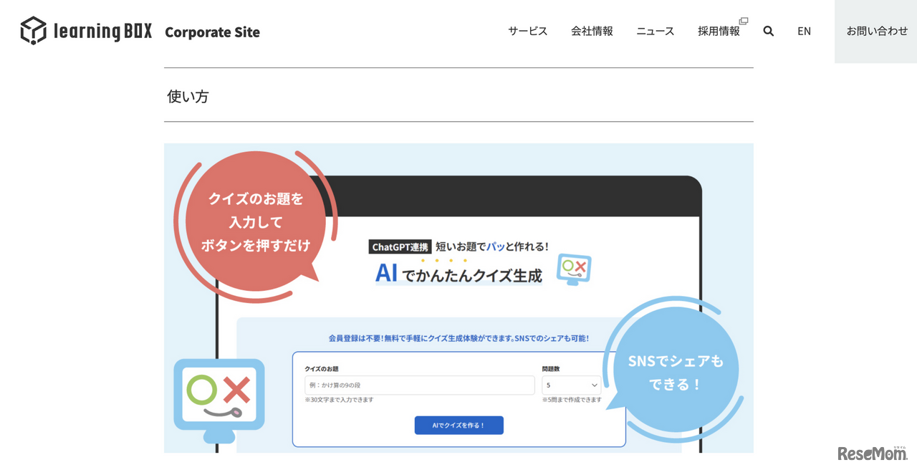Click the 会員登録は不要！ notice text
Viewport: 917px width, 470px height.
coord(458,337)
